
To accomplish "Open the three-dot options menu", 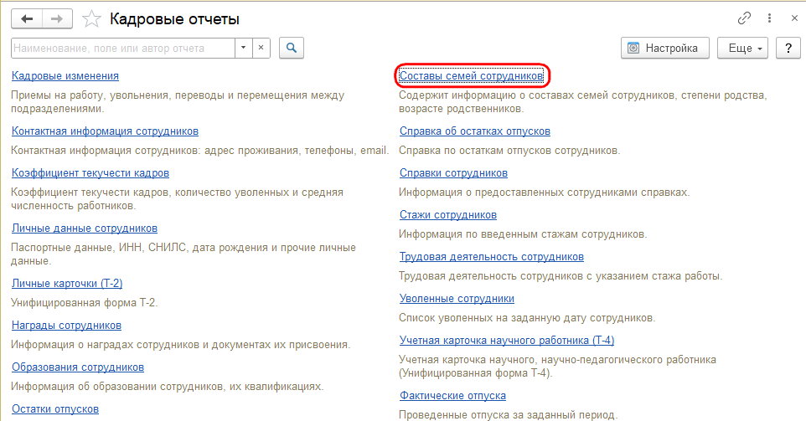I will pos(769,18).
